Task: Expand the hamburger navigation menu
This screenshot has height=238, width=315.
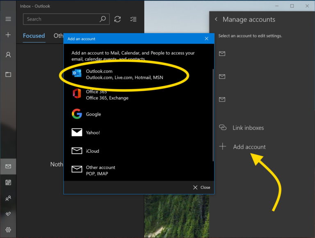Action: (8, 19)
